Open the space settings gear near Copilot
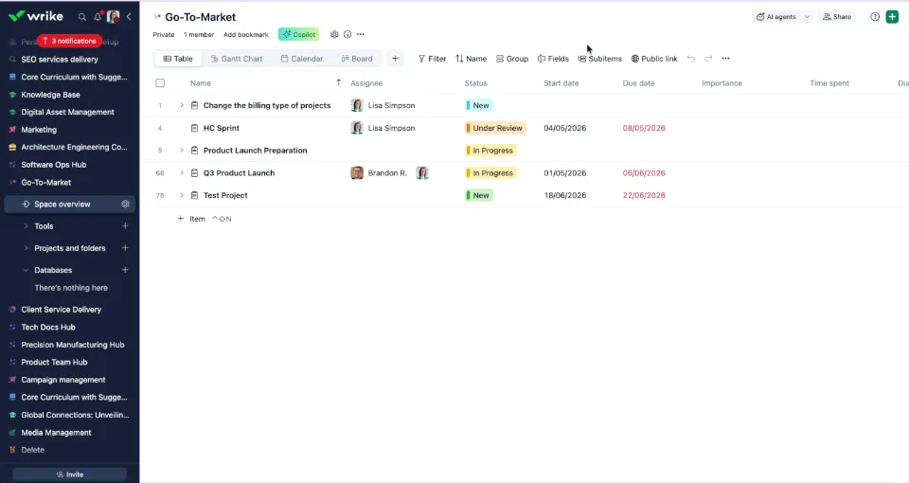 coord(334,34)
